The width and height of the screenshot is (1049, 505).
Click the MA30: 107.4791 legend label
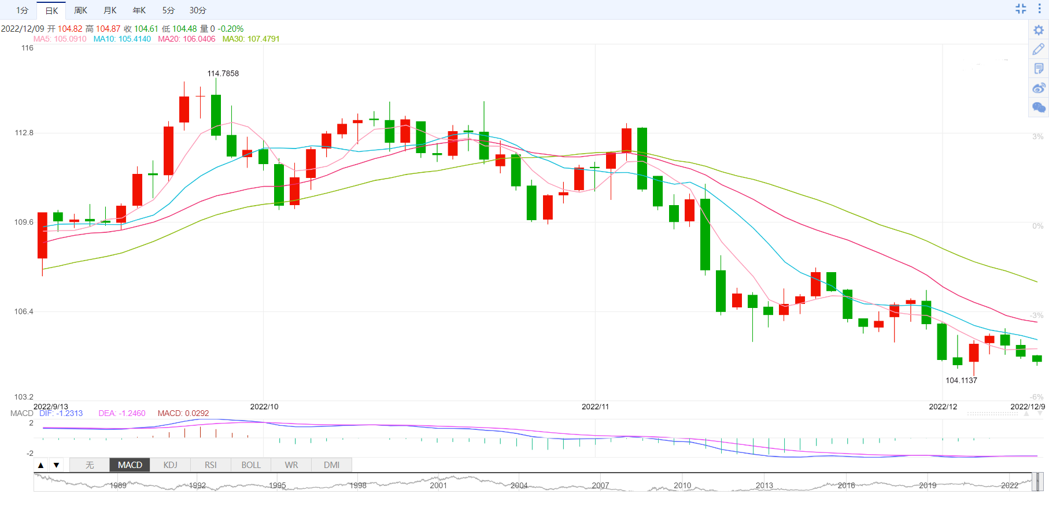pos(251,39)
